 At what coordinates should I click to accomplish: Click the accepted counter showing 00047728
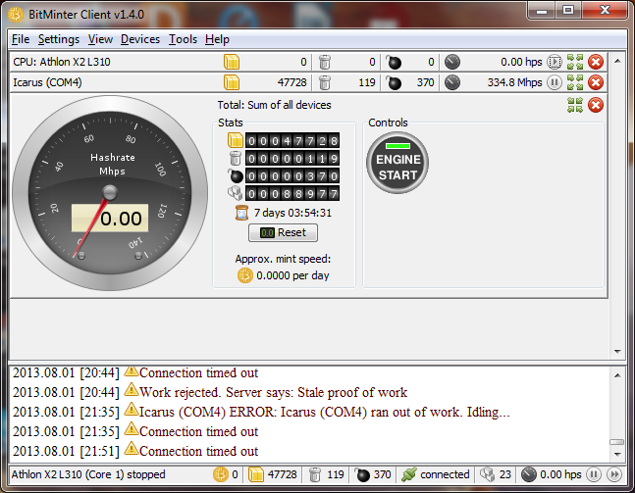point(292,140)
